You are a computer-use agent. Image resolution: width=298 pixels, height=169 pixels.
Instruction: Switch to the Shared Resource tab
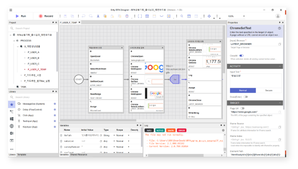click(79, 155)
